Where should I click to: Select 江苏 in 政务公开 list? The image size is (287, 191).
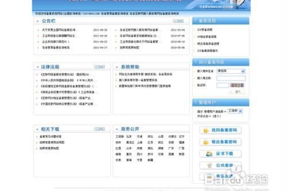(x=150, y=142)
